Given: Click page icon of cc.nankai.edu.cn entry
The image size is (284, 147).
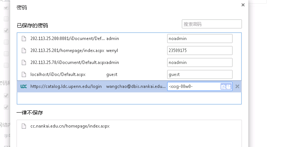Looking at the screenshot, I should (x=24, y=126).
